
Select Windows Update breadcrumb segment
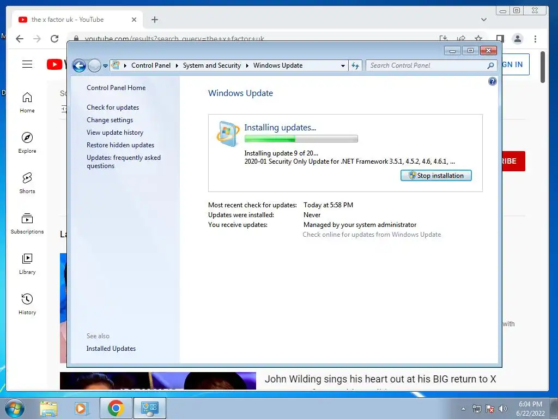pyautogui.click(x=278, y=65)
